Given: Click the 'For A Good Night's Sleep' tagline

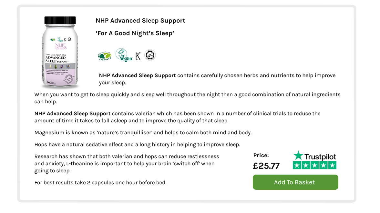Looking at the screenshot, I should 135,33.
